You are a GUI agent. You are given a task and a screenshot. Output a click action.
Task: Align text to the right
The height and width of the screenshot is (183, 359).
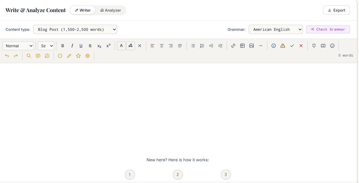[171, 46]
